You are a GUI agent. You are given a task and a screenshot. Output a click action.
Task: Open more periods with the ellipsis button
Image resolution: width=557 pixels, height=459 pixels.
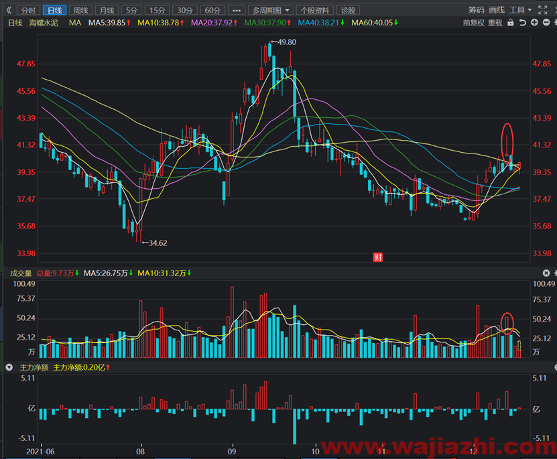pos(237,10)
